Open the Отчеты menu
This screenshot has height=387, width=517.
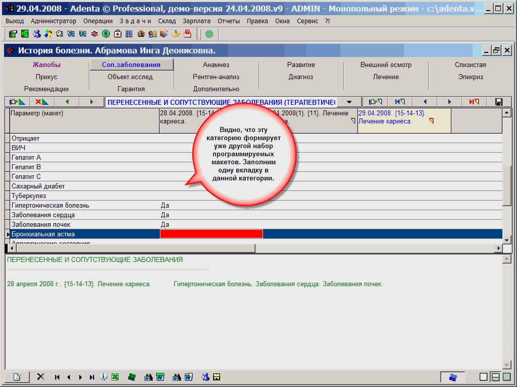[229, 21]
